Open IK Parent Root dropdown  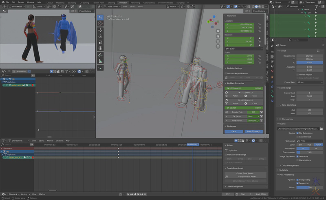click(253, 116)
